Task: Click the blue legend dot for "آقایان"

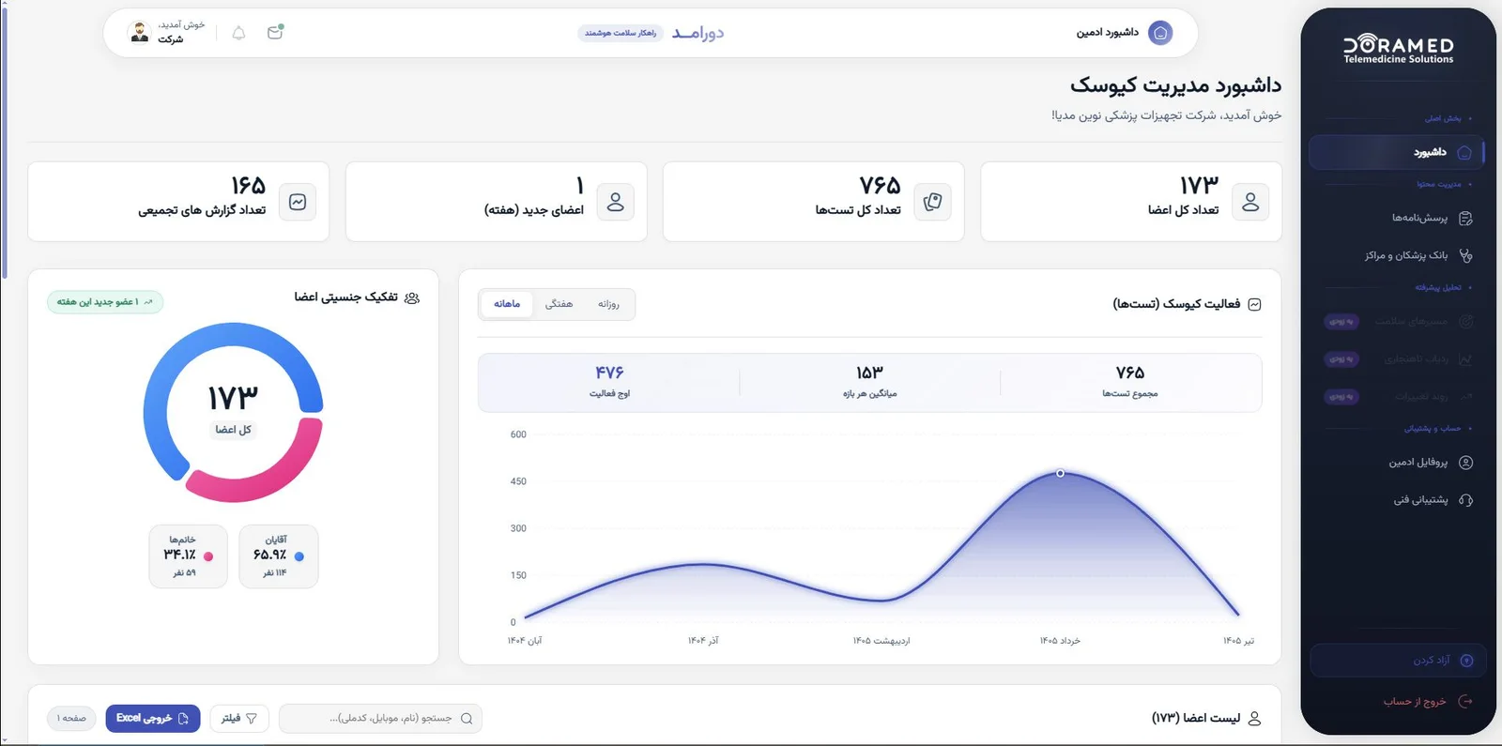Action: pos(299,556)
